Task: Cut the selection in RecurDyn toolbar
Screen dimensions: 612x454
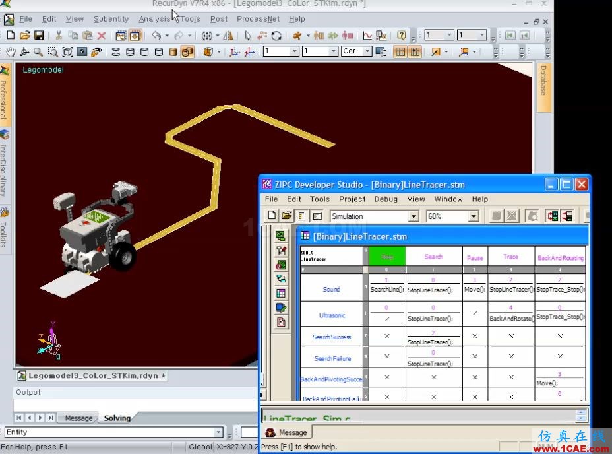Action: click(x=59, y=36)
